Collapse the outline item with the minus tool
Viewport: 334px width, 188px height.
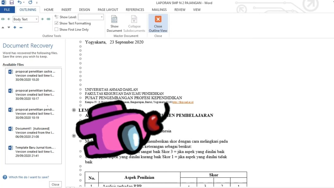(x=21, y=27)
